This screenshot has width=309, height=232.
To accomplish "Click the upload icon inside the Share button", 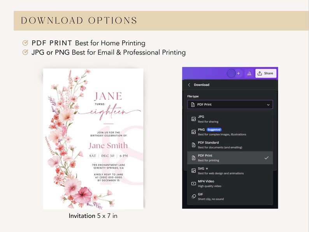I will coord(260,73).
